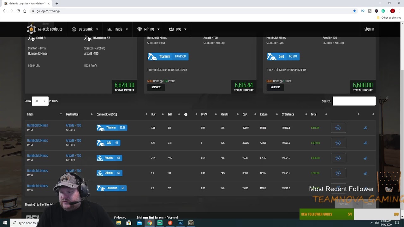Click Reinvest button on Gold card

(275, 87)
